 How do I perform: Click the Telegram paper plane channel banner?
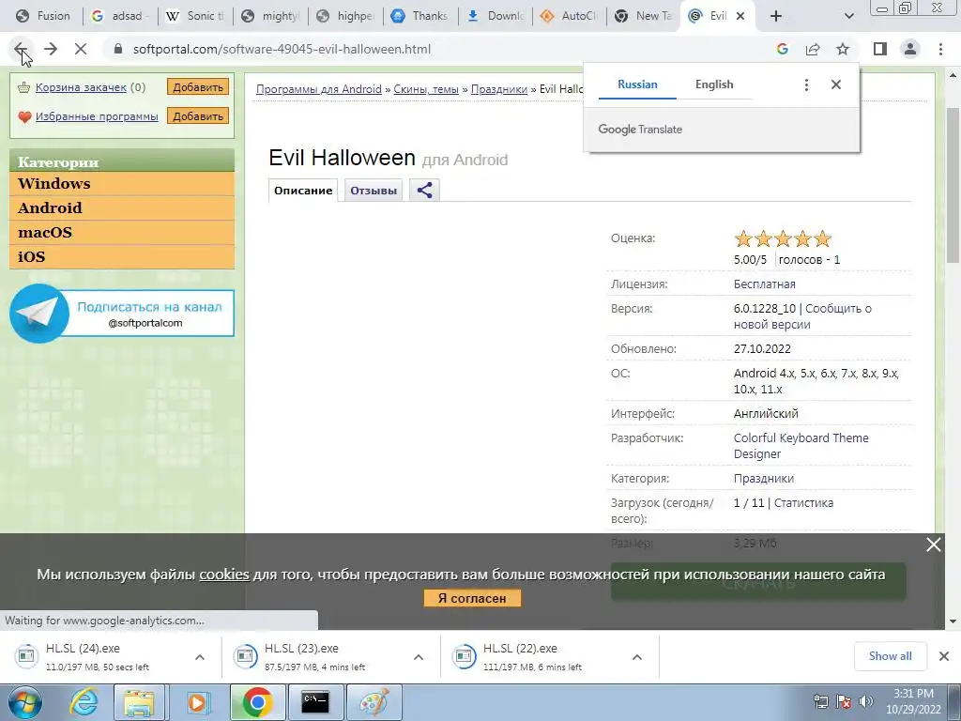tap(122, 314)
